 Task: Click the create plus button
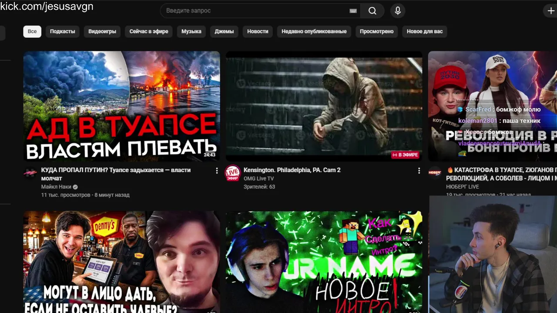pos(550,11)
